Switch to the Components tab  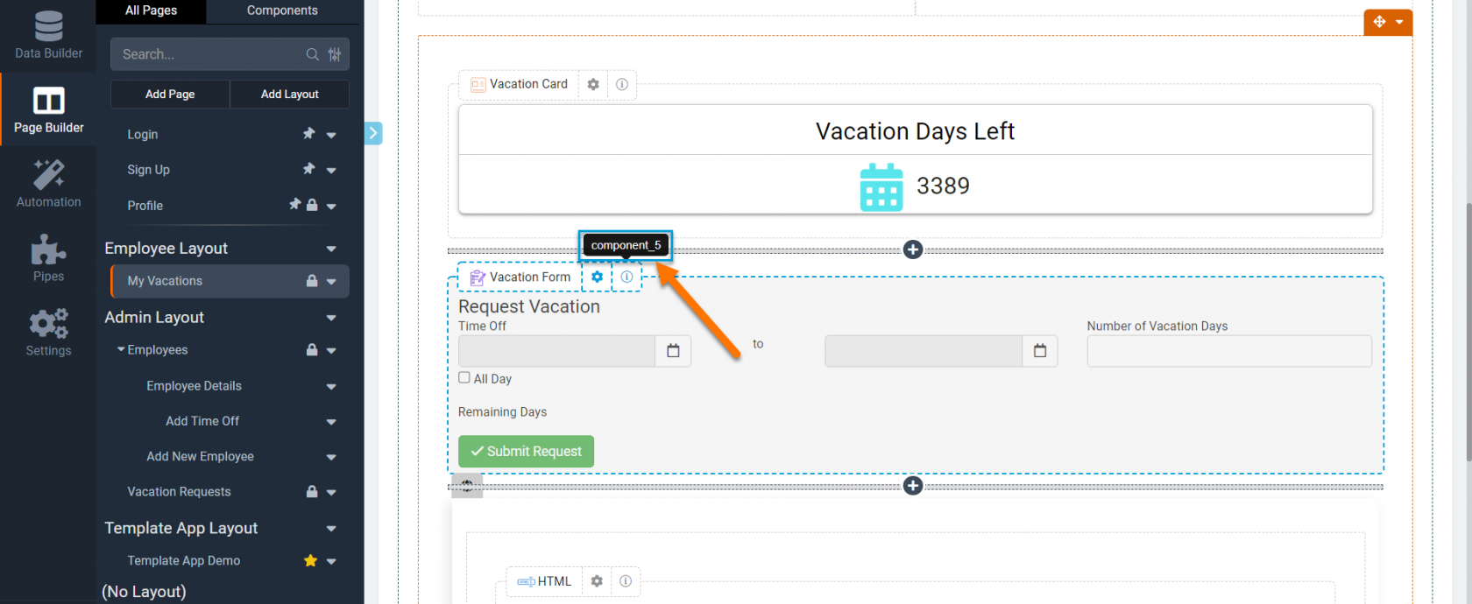click(x=282, y=11)
